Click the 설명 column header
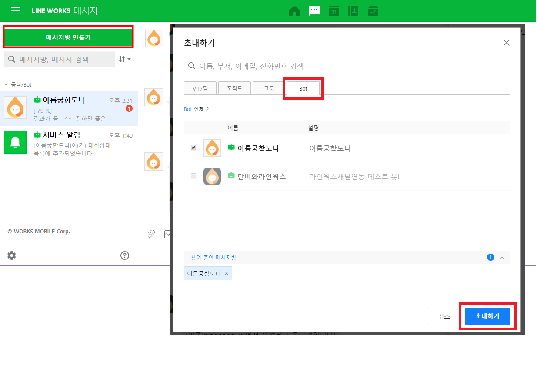Image resolution: width=537 pixels, height=383 pixels. [x=314, y=128]
